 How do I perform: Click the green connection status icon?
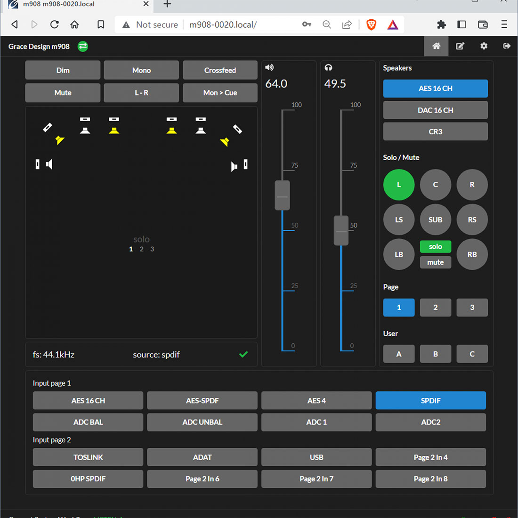[82, 47]
